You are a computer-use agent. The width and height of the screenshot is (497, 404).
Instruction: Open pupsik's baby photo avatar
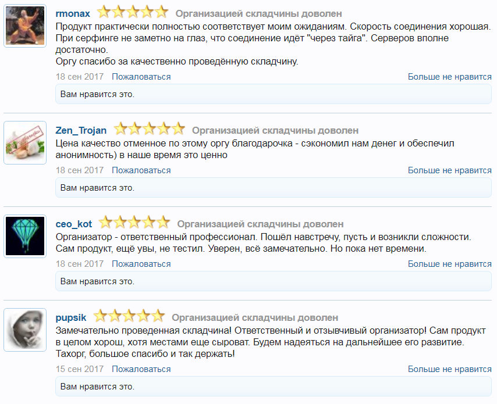25,330
